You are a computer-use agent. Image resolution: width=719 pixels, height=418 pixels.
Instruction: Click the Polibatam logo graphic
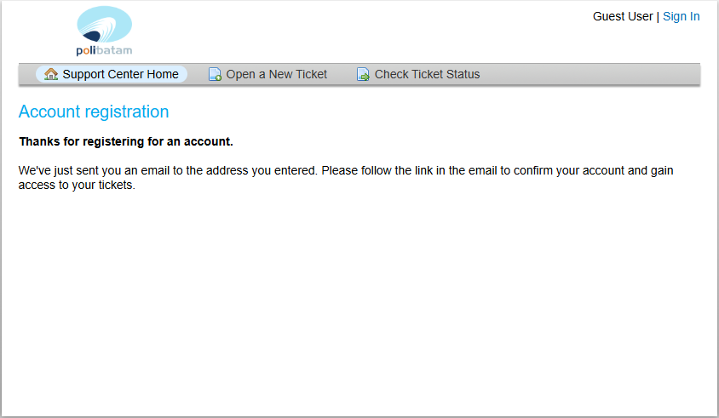pos(104,26)
